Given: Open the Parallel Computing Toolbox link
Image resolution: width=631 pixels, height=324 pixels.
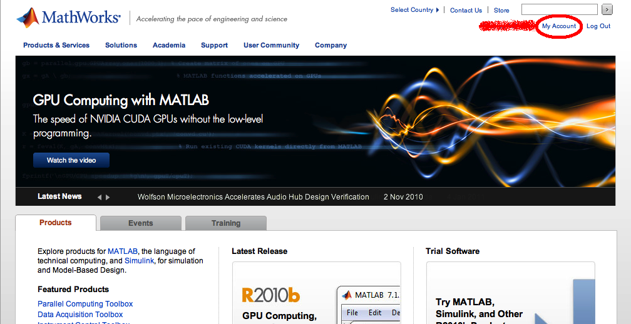Looking at the screenshot, I should pyautogui.click(x=85, y=304).
